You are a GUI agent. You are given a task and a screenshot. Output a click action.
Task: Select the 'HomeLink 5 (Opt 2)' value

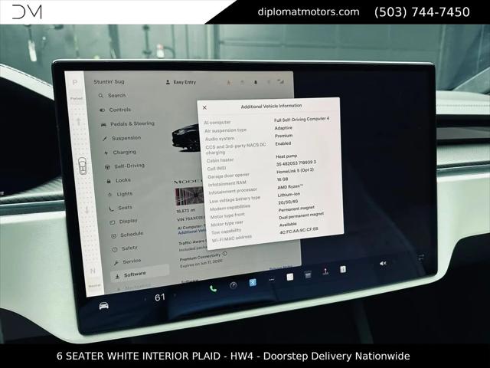(295, 171)
